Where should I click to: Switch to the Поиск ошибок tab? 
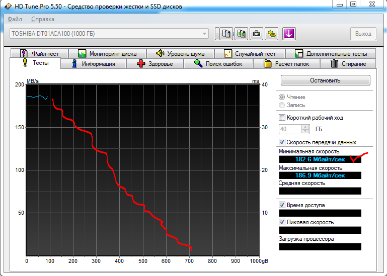click(x=218, y=64)
